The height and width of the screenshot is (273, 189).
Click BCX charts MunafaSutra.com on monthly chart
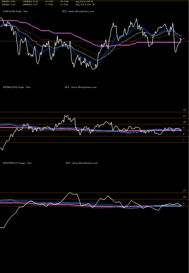click(82, 163)
